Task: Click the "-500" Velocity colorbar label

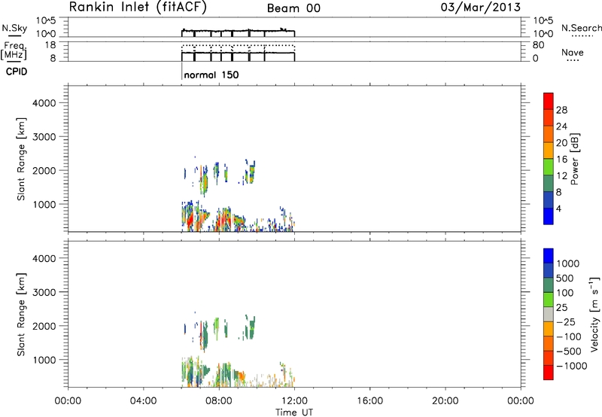Action: click(569, 352)
